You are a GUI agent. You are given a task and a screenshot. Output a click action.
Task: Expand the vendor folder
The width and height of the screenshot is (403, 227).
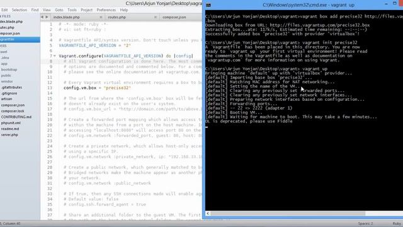click(x=7, y=81)
